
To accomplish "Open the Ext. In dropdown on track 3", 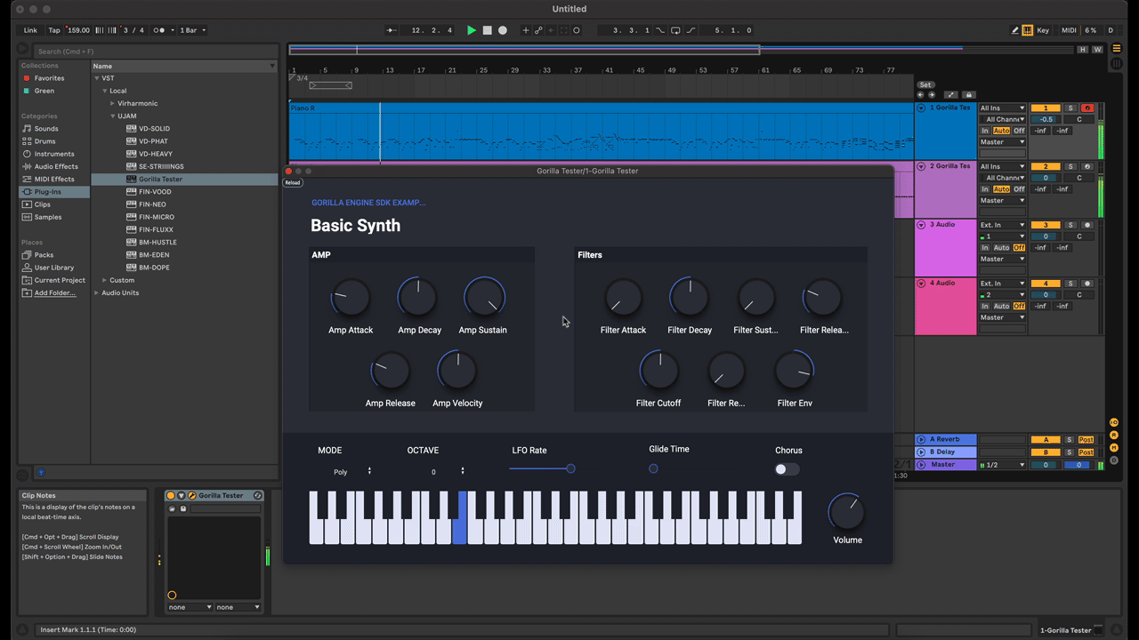I will point(1002,225).
